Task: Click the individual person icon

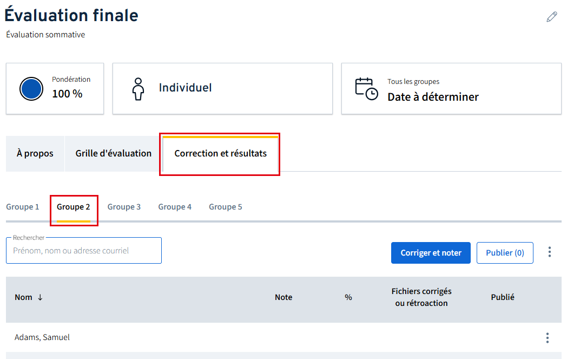Action: coord(139,89)
